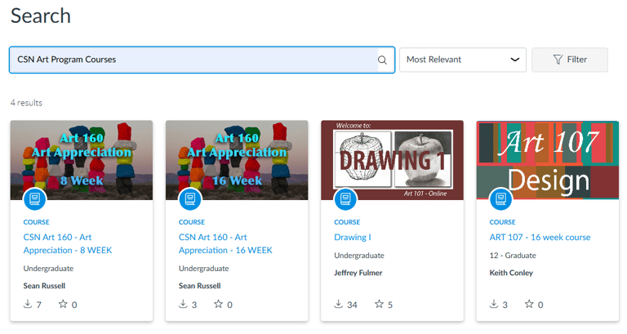Image resolution: width=627 pixels, height=334 pixels.
Task: Click course badge icon on Art 160 16 Week card
Action: pos(190,198)
